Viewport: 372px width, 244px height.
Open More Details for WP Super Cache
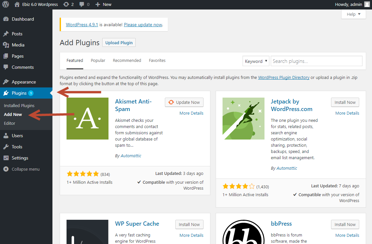[x=191, y=235]
